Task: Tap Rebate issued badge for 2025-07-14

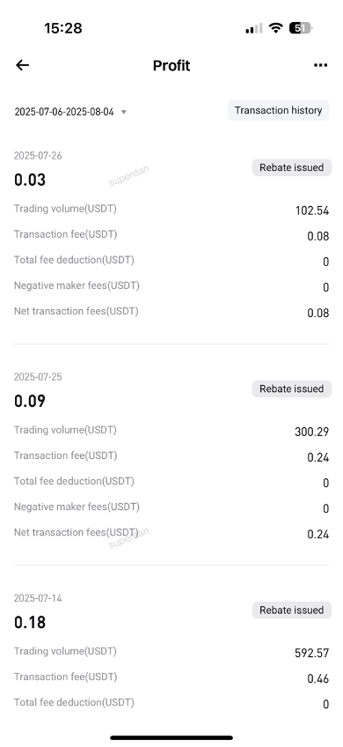Action: click(292, 610)
